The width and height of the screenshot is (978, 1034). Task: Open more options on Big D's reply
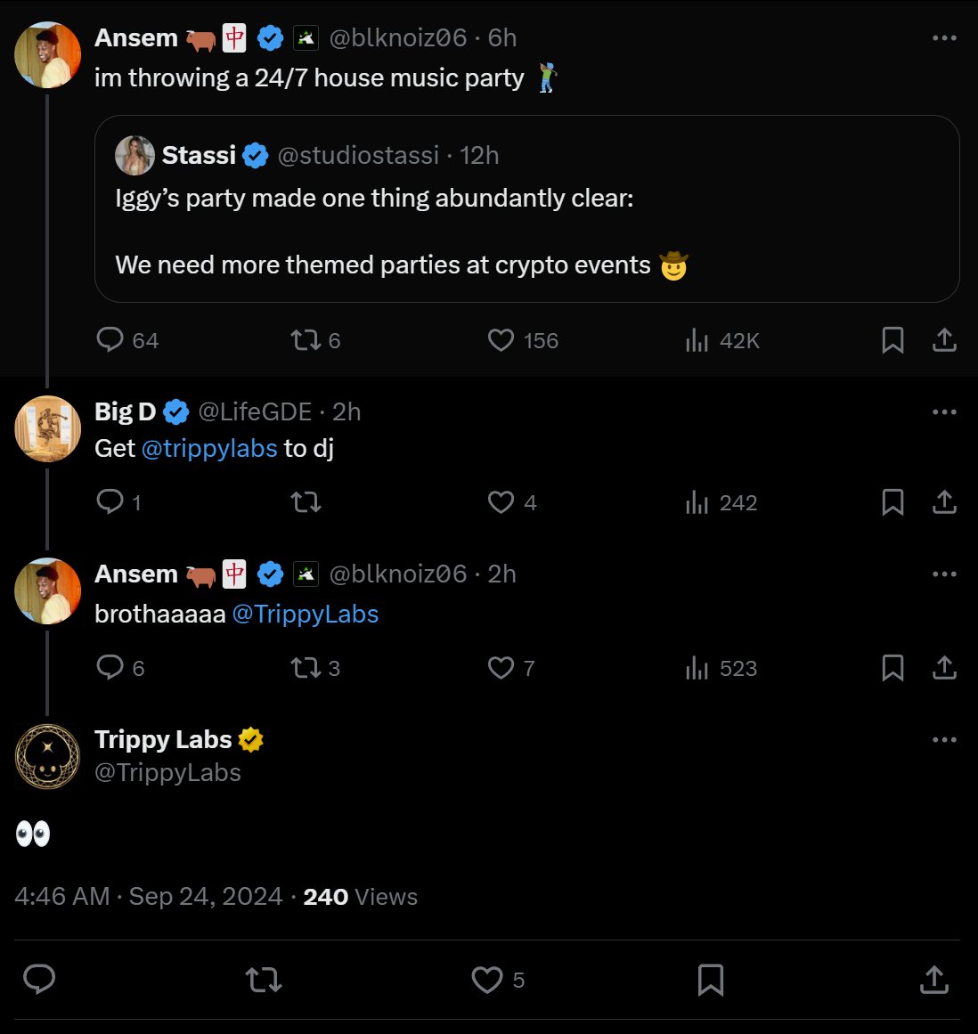click(x=944, y=412)
